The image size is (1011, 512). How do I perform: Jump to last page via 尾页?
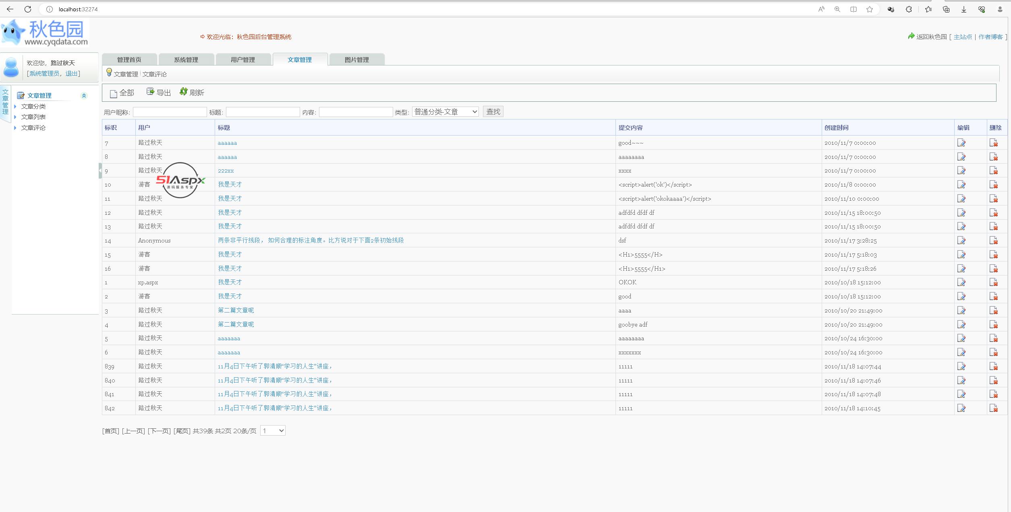coord(182,431)
